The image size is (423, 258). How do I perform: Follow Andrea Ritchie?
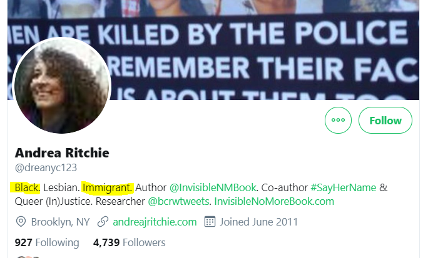click(x=385, y=120)
